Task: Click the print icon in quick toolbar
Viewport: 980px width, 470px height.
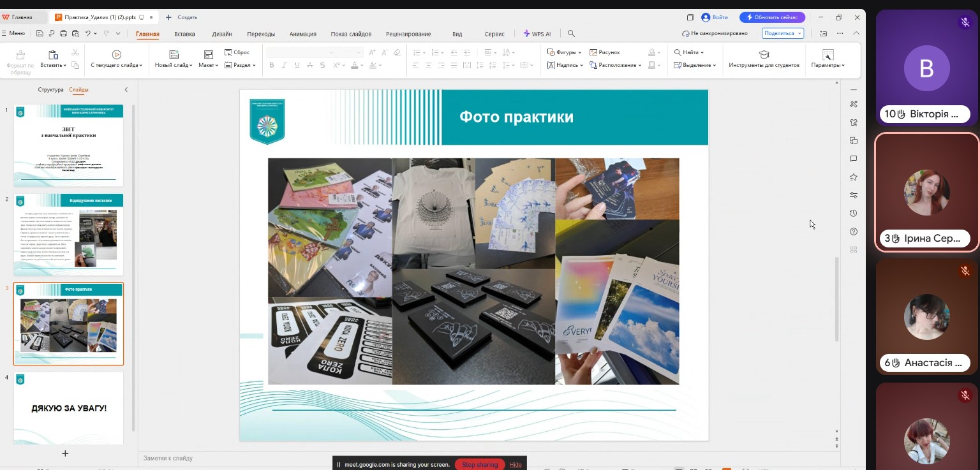Action: click(63, 33)
